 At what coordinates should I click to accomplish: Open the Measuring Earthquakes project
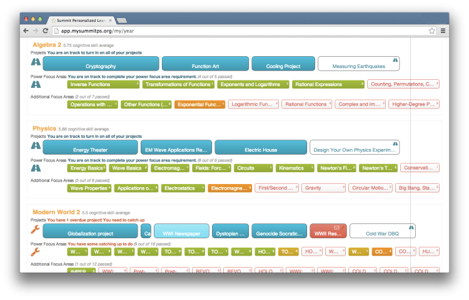click(358, 64)
